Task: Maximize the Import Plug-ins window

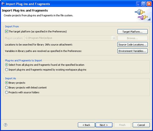Action: point(144,4)
